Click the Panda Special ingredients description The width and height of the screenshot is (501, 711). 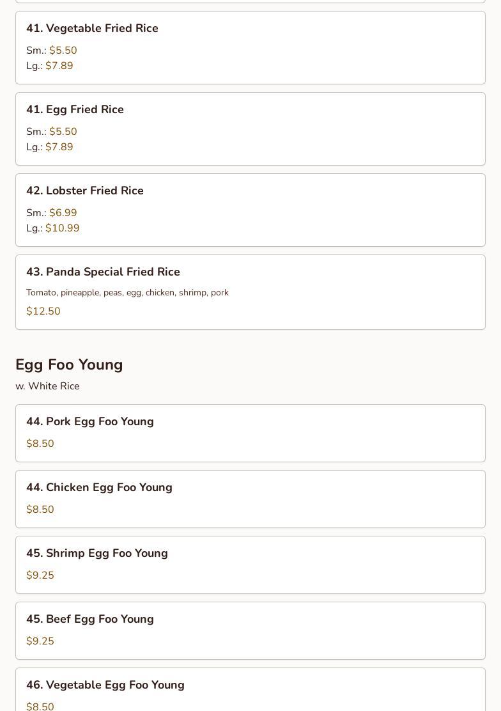[x=127, y=292]
